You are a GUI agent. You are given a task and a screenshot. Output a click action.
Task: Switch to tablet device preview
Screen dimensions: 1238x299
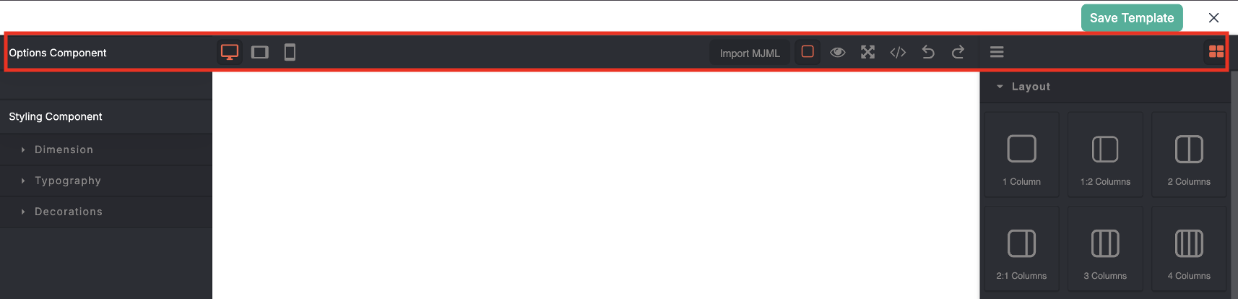pos(260,52)
